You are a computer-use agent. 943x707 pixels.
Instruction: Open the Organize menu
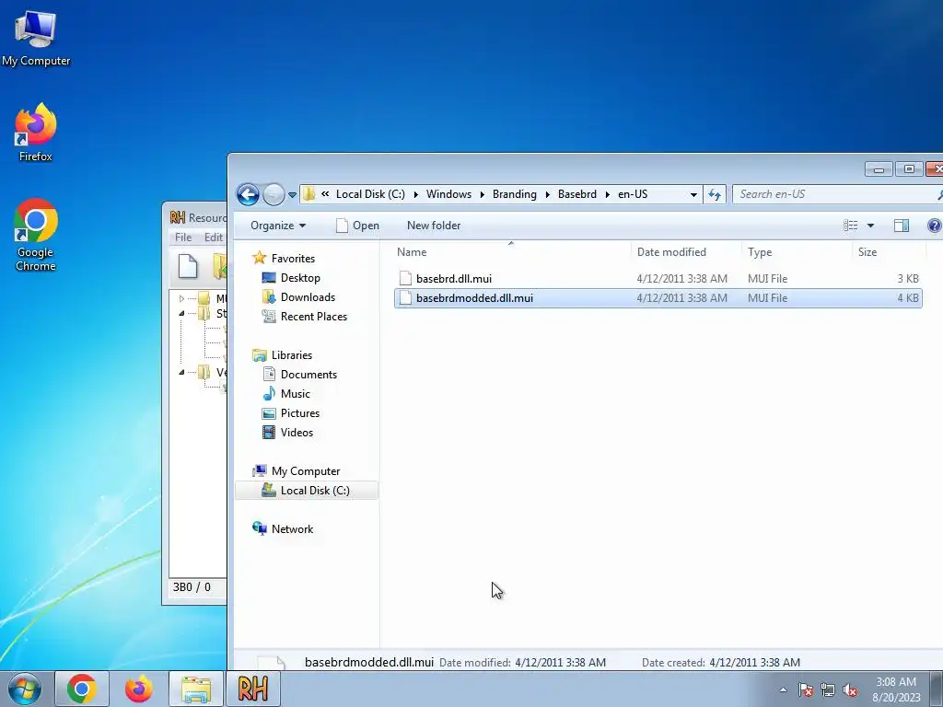point(278,226)
